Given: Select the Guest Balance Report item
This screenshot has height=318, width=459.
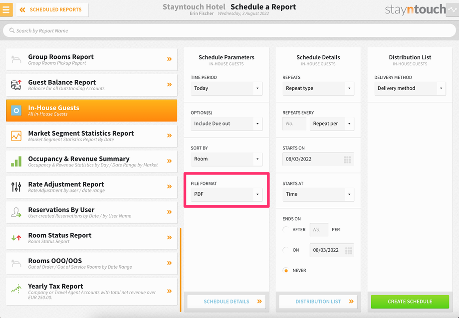Looking at the screenshot, I should [91, 85].
